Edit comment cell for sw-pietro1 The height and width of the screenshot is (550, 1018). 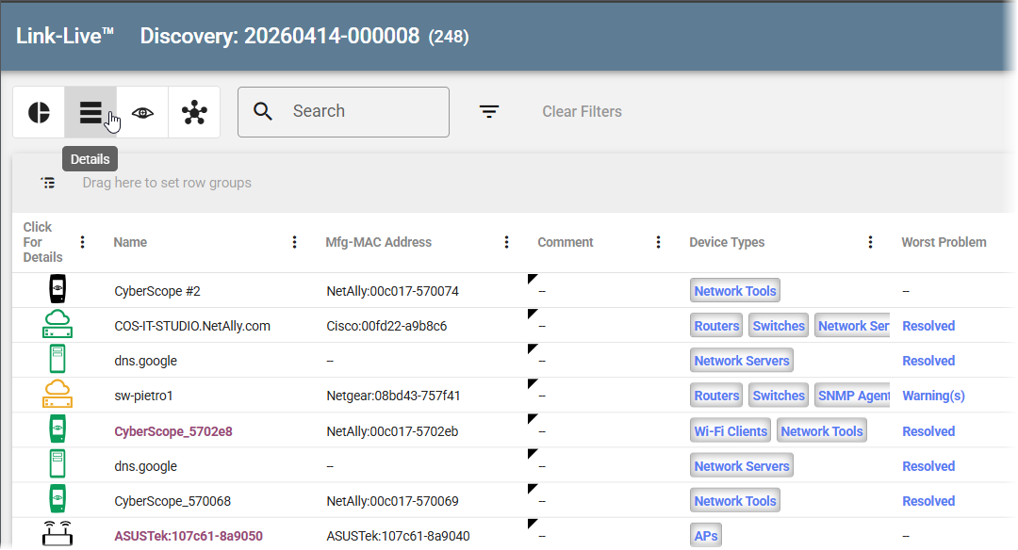(602, 396)
